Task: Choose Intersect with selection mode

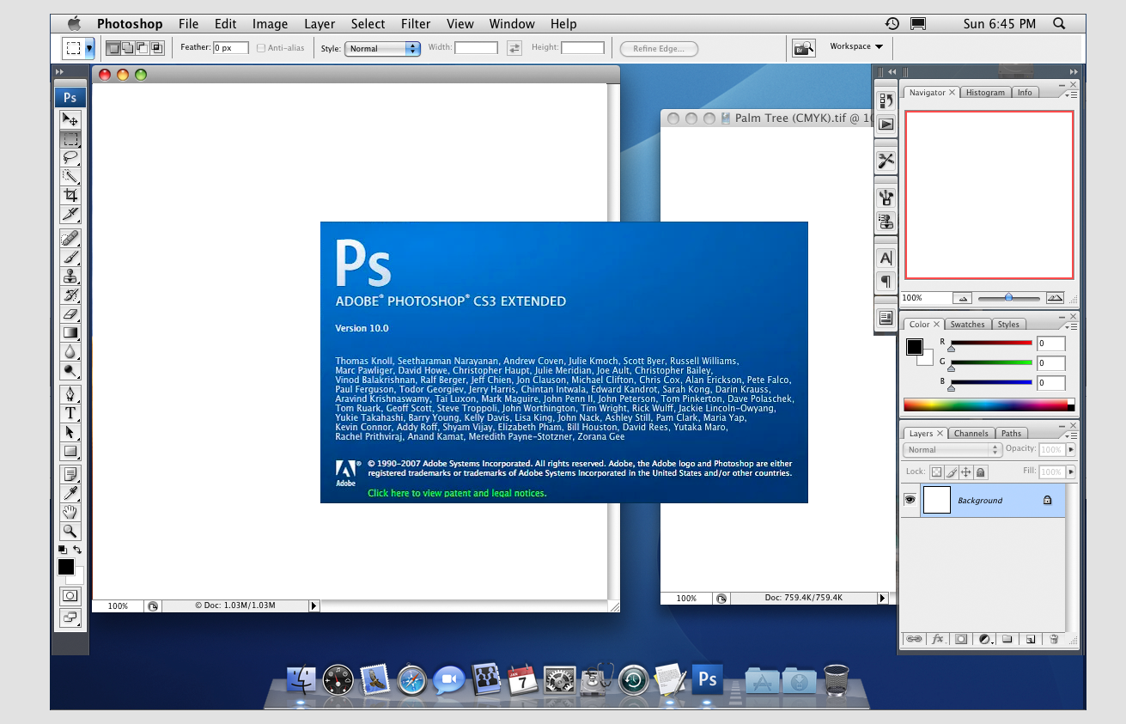Action: tap(157, 48)
